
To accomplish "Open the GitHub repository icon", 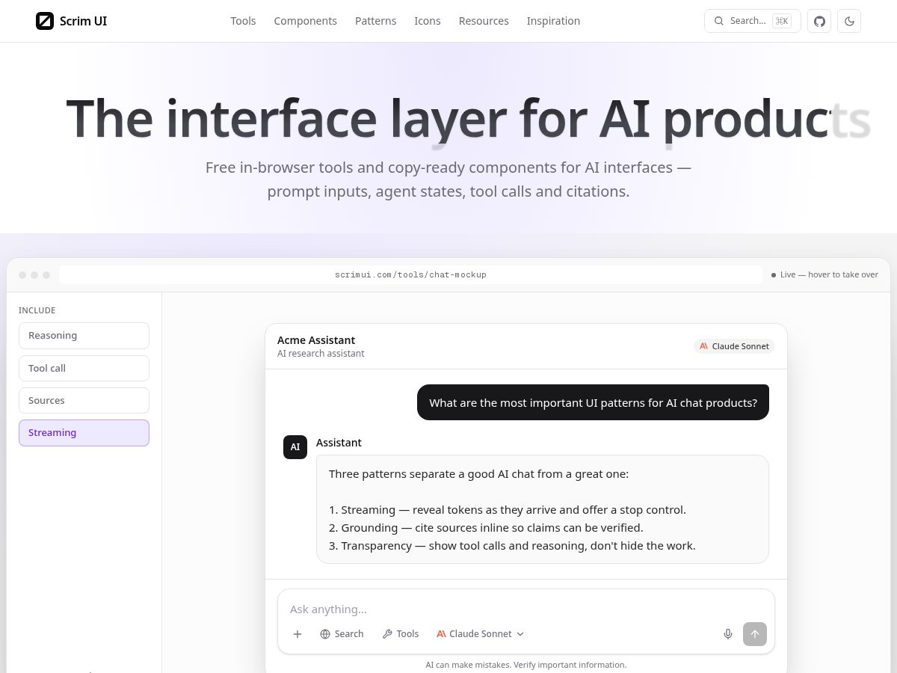I will [819, 21].
